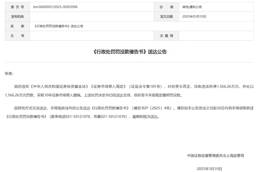Click the 索引号 label cell
This screenshot has width=258, height=172.
17,7
